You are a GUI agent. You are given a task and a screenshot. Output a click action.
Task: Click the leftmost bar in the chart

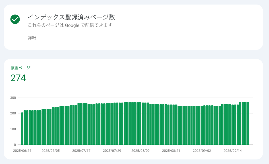(x=22, y=129)
